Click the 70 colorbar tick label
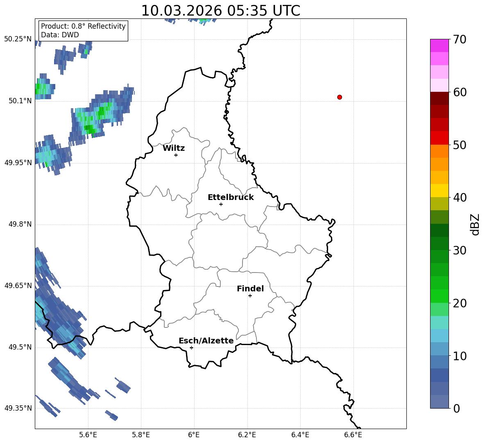 [460, 39]
